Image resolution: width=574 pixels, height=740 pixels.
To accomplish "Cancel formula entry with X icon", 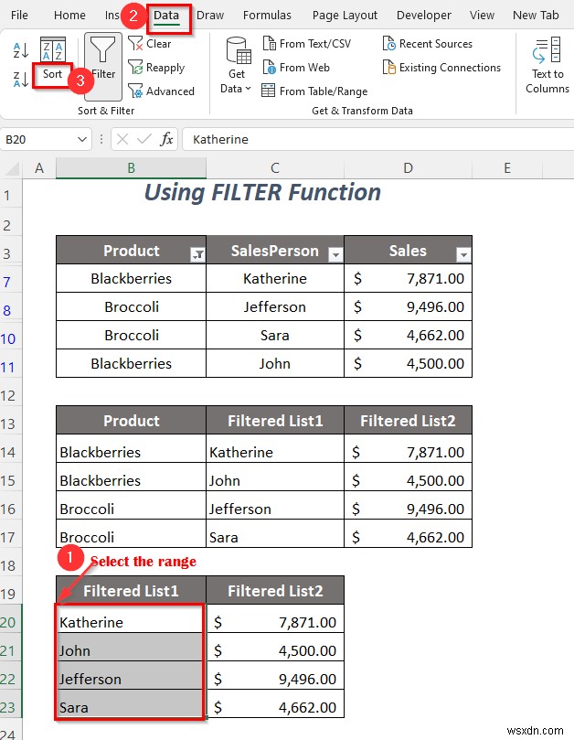I will point(122,139).
